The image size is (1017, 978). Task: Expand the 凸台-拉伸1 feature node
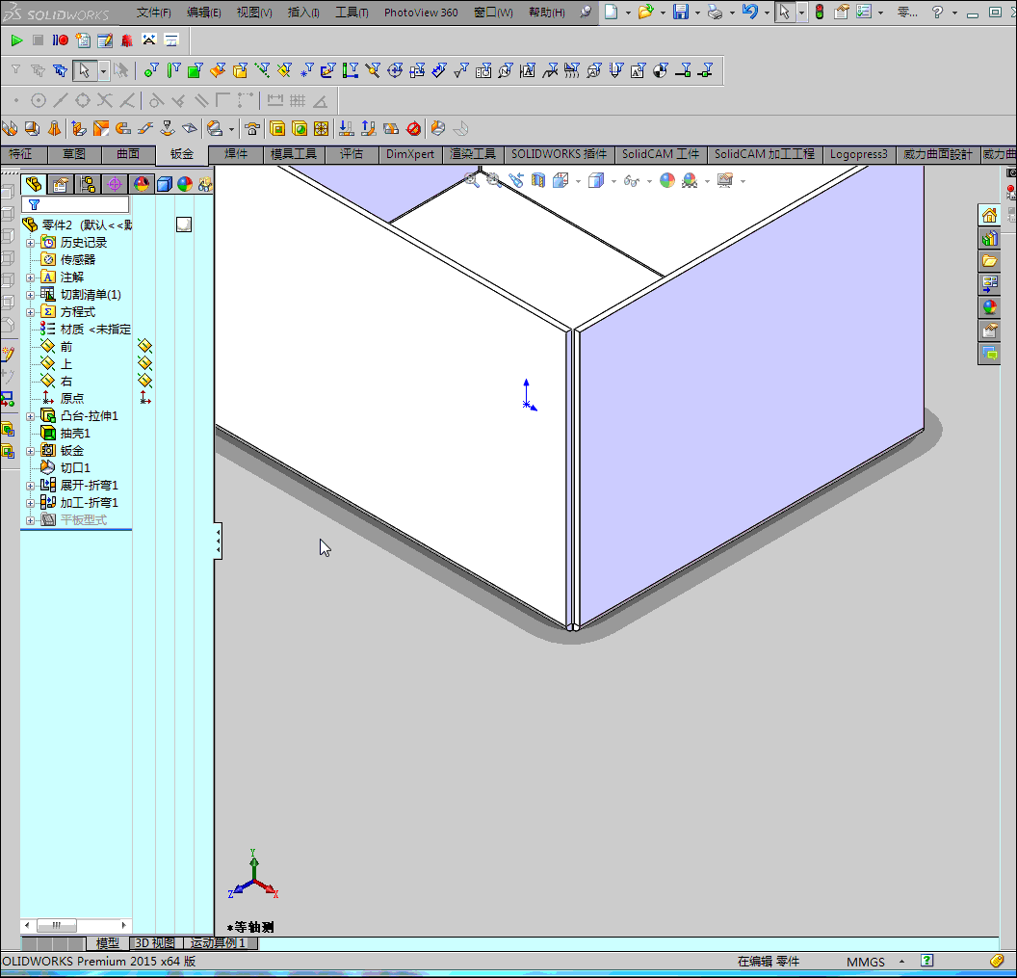tap(30, 416)
